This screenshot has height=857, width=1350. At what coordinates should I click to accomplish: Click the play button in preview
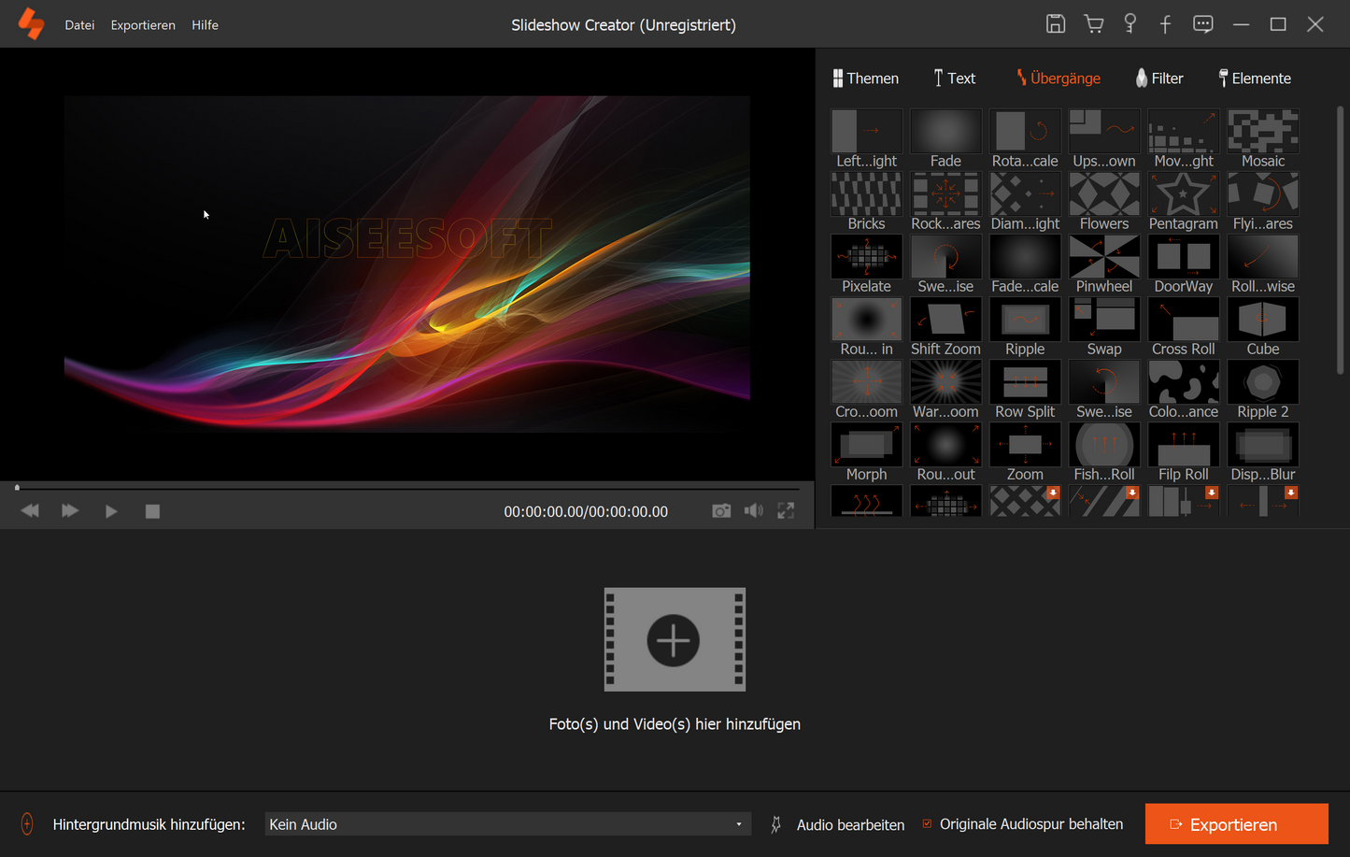click(x=111, y=511)
